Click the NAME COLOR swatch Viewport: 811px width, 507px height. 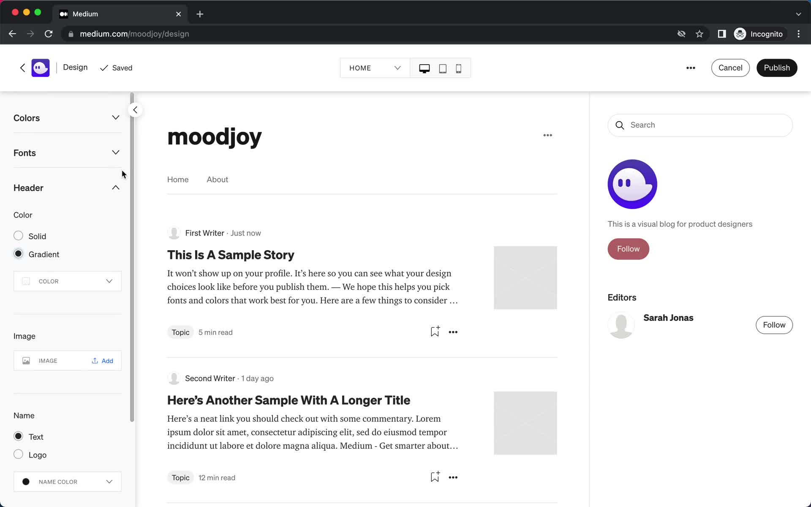pos(26,481)
